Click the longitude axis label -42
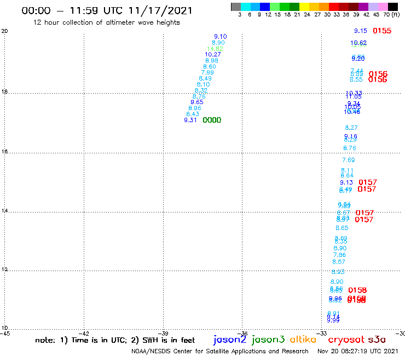The height and width of the screenshot is (356, 405). [x=84, y=334]
